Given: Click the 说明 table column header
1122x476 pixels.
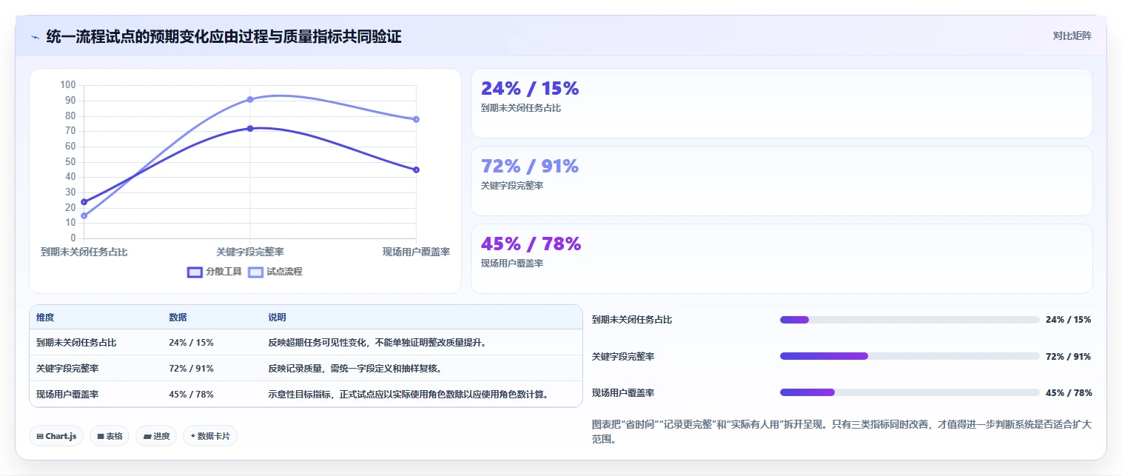Looking at the screenshot, I should click(x=277, y=317).
